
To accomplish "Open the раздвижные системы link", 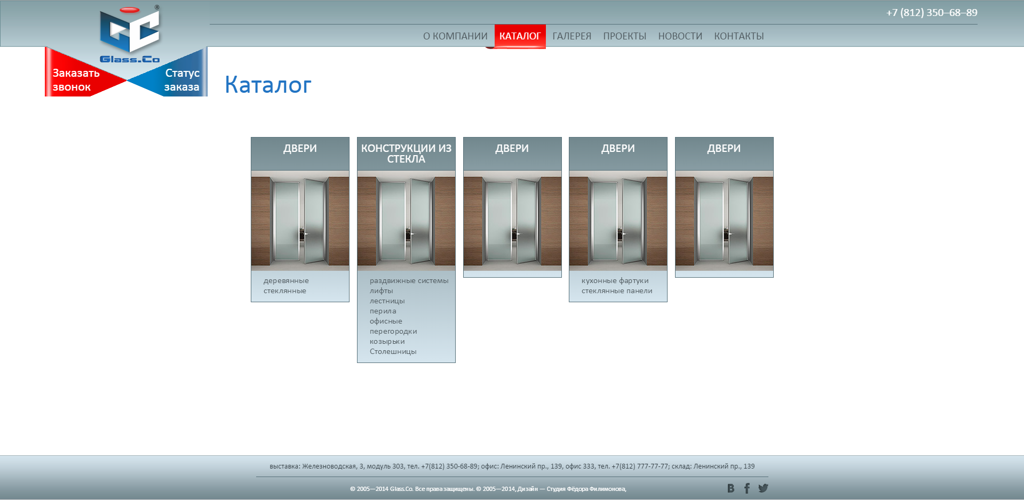I will click(x=409, y=281).
